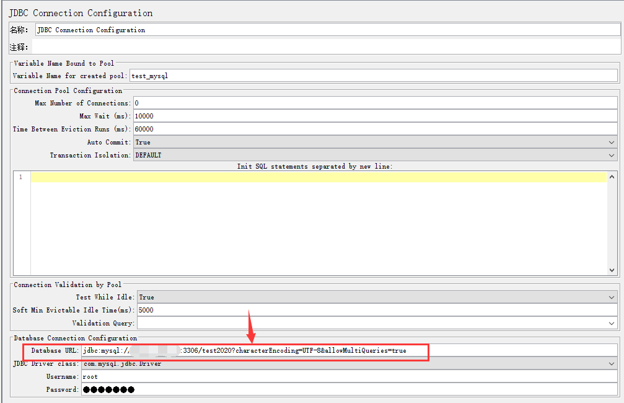Open the Test While Idle dropdown

pyautogui.click(x=376, y=297)
